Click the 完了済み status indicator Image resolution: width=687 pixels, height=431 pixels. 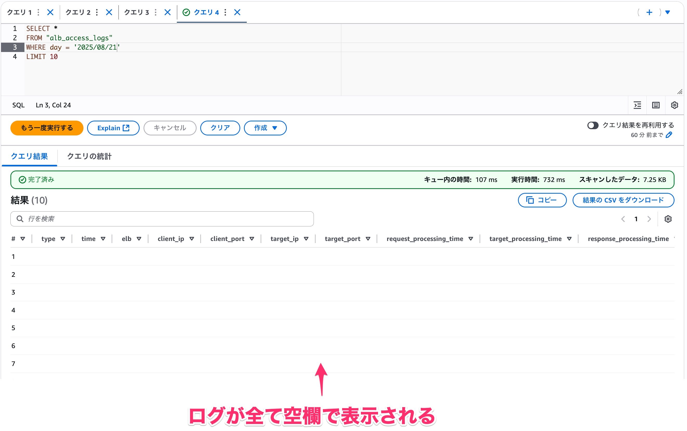point(36,180)
